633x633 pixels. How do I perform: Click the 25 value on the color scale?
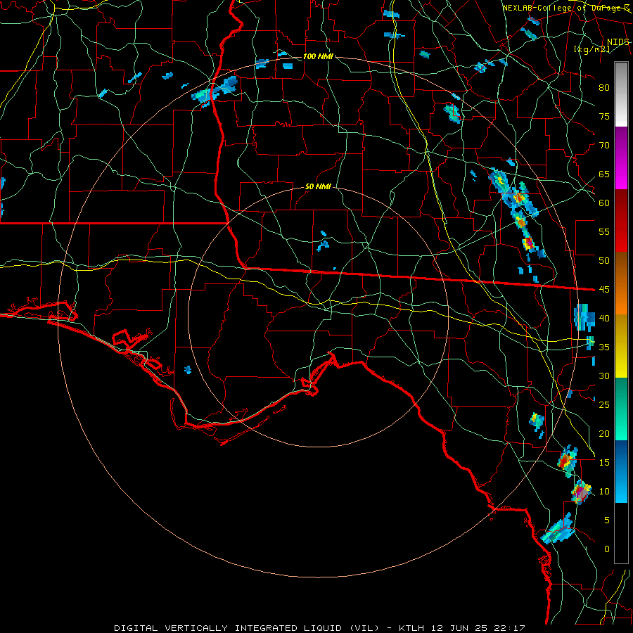click(x=604, y=405)
